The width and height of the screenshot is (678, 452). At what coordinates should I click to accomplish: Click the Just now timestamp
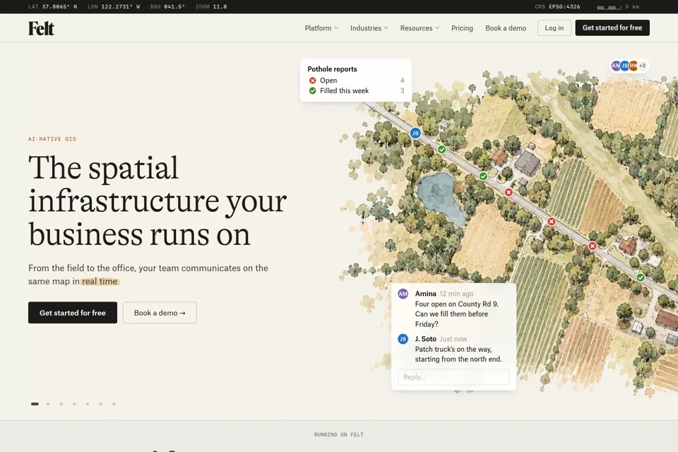(x=453, y=339)
